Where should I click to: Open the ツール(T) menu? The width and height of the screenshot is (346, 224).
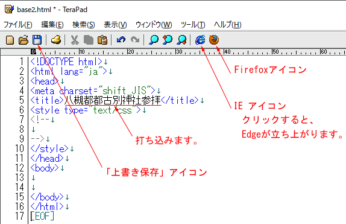tap(193, 25)
